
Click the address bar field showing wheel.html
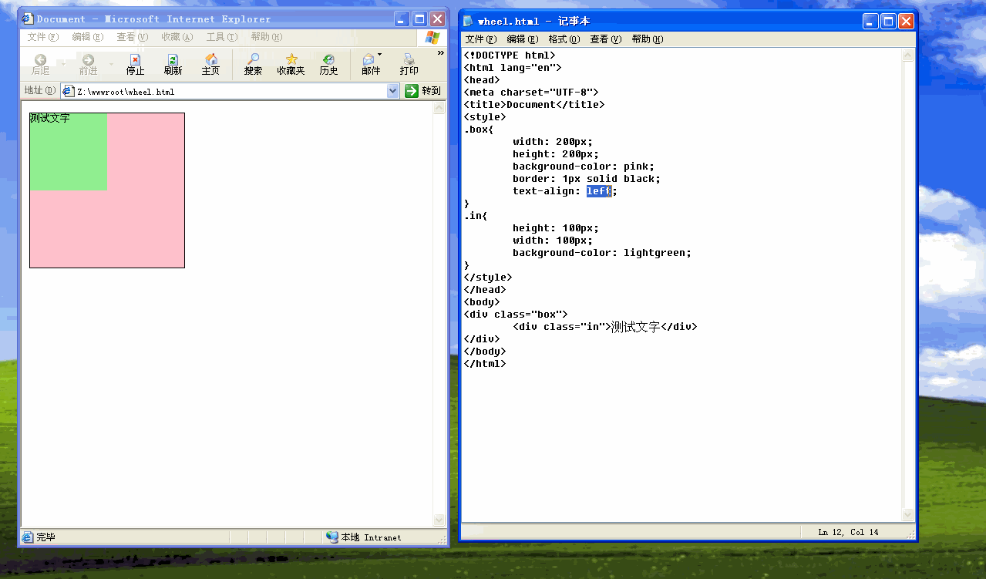[231, 91]
